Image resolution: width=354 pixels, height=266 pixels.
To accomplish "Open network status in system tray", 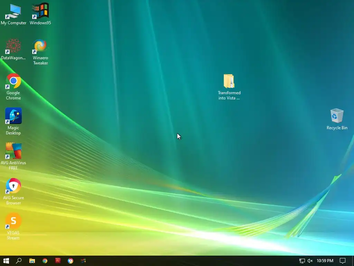I will (x=302, y=261).
